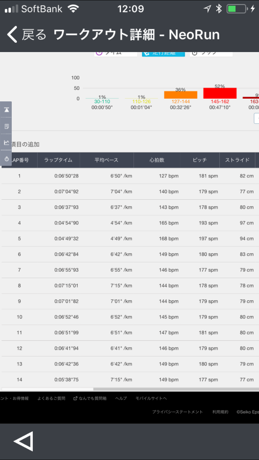Open 利用規約 terms link
Image resolution: width=259 pixels, height=460 pixels.
tap(220, 412)
